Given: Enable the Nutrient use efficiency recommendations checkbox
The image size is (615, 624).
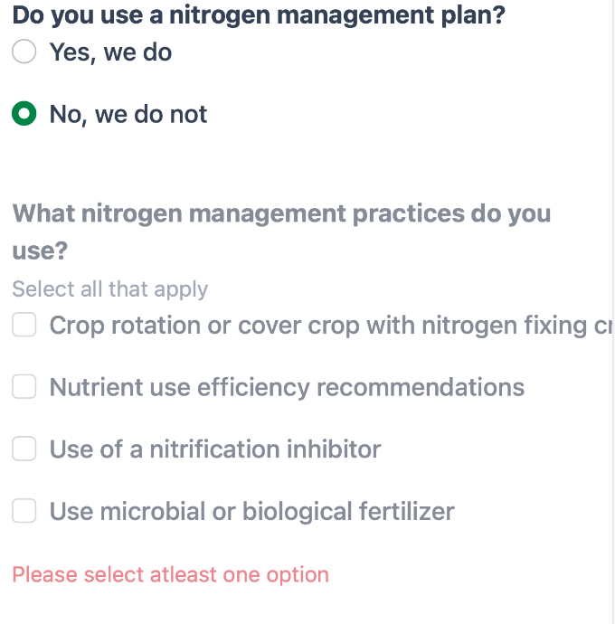Looking at the screenshot, I should [24, 388].
